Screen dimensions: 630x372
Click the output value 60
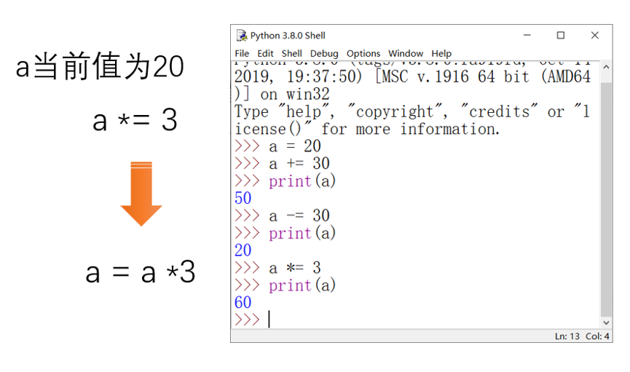click(x=243, y=303)
